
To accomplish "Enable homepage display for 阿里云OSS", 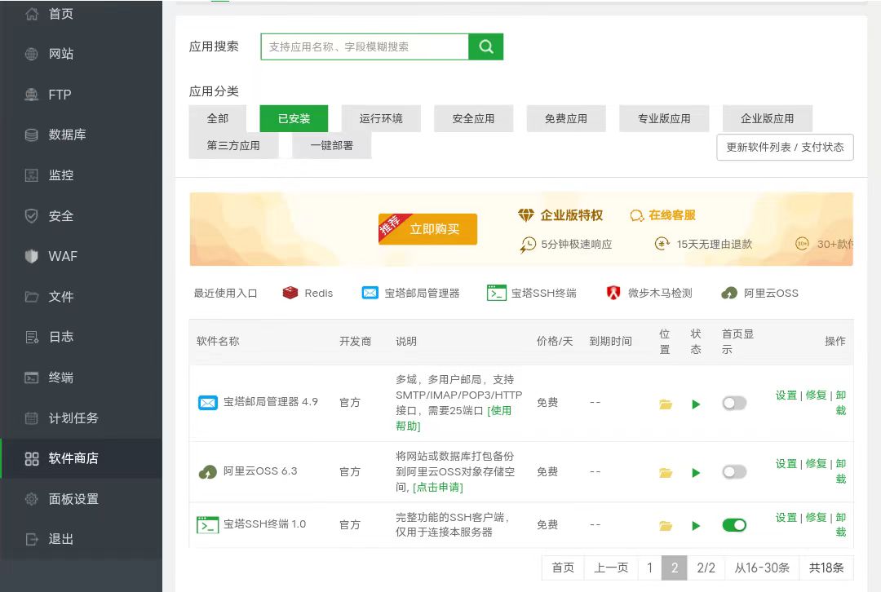I will point(734,472).
